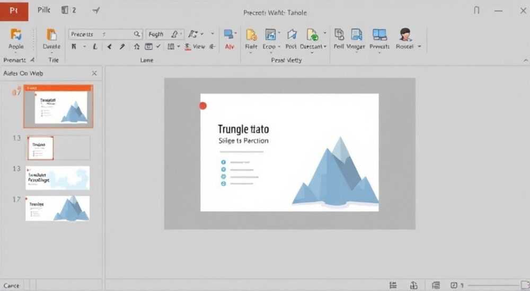This screenshot has height=291, width=530.
Task: Click the list view icon in status bar
Action: (x=393, y=285)
